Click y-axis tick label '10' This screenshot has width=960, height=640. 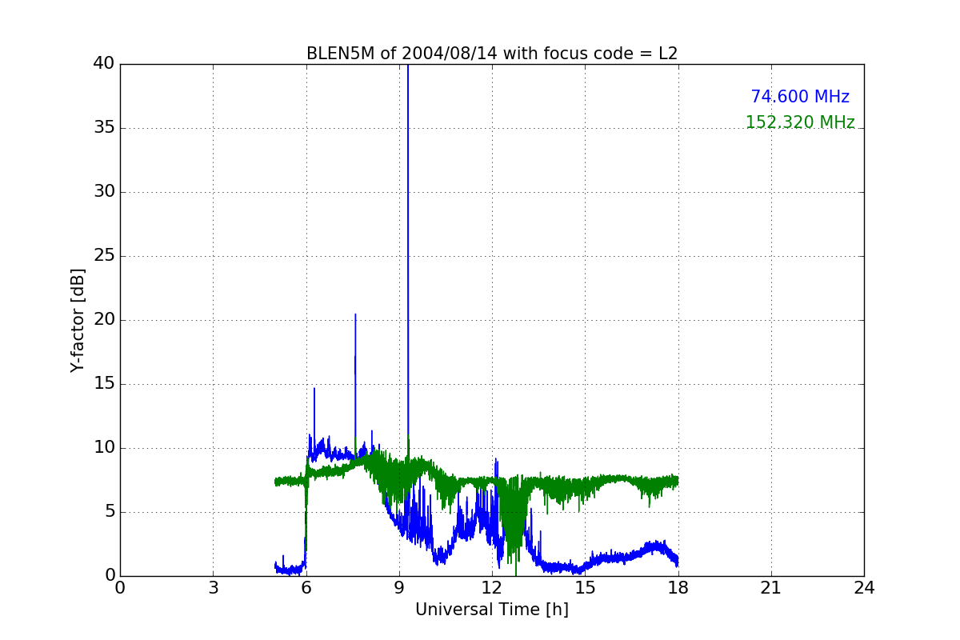[x=104, y=448]
